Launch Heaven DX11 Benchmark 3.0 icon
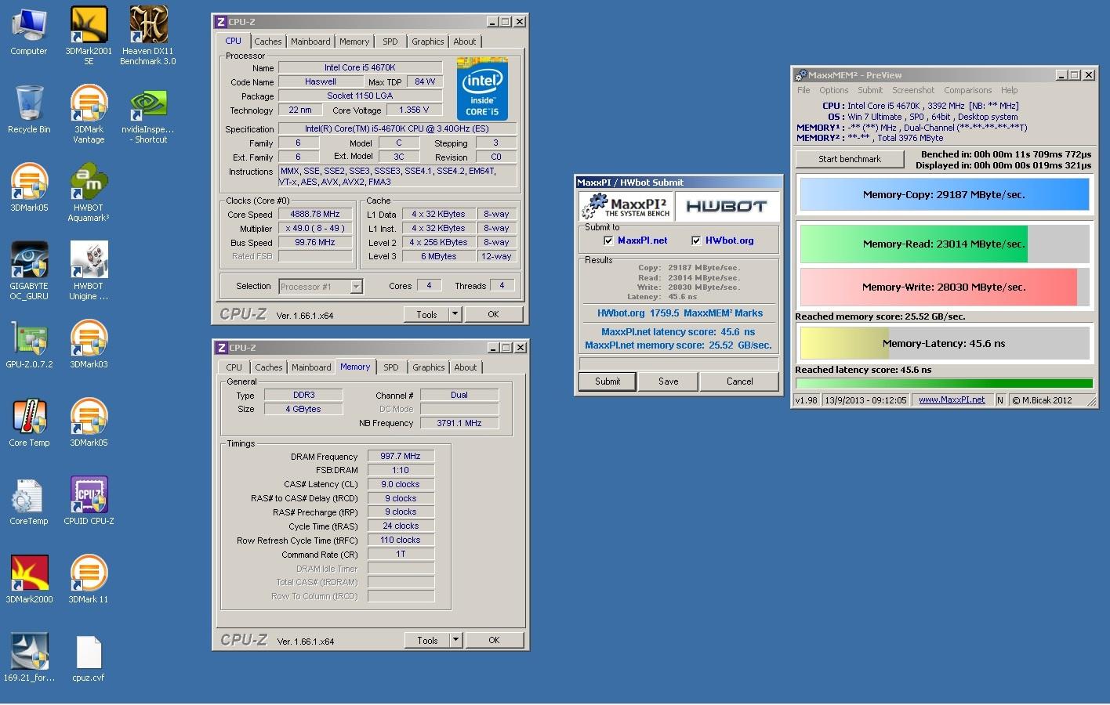Screen dimensions: 1110x705 [148, 24]
